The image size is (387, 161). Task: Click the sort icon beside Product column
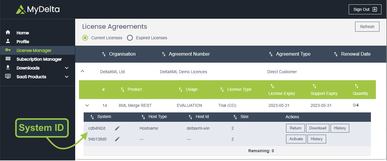point(123,89)
